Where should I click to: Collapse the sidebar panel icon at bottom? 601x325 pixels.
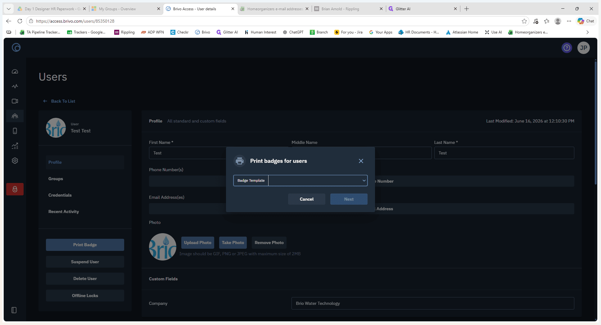(14, 310)
